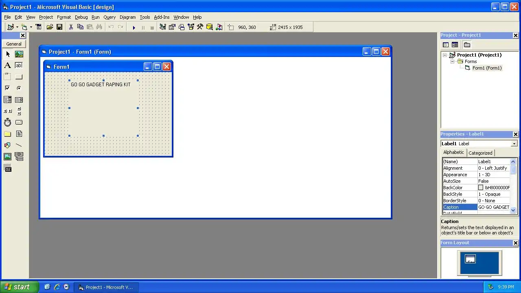This screenshot has width=521, height=293.
Task: Select the Label control tool
Action: 8,66
